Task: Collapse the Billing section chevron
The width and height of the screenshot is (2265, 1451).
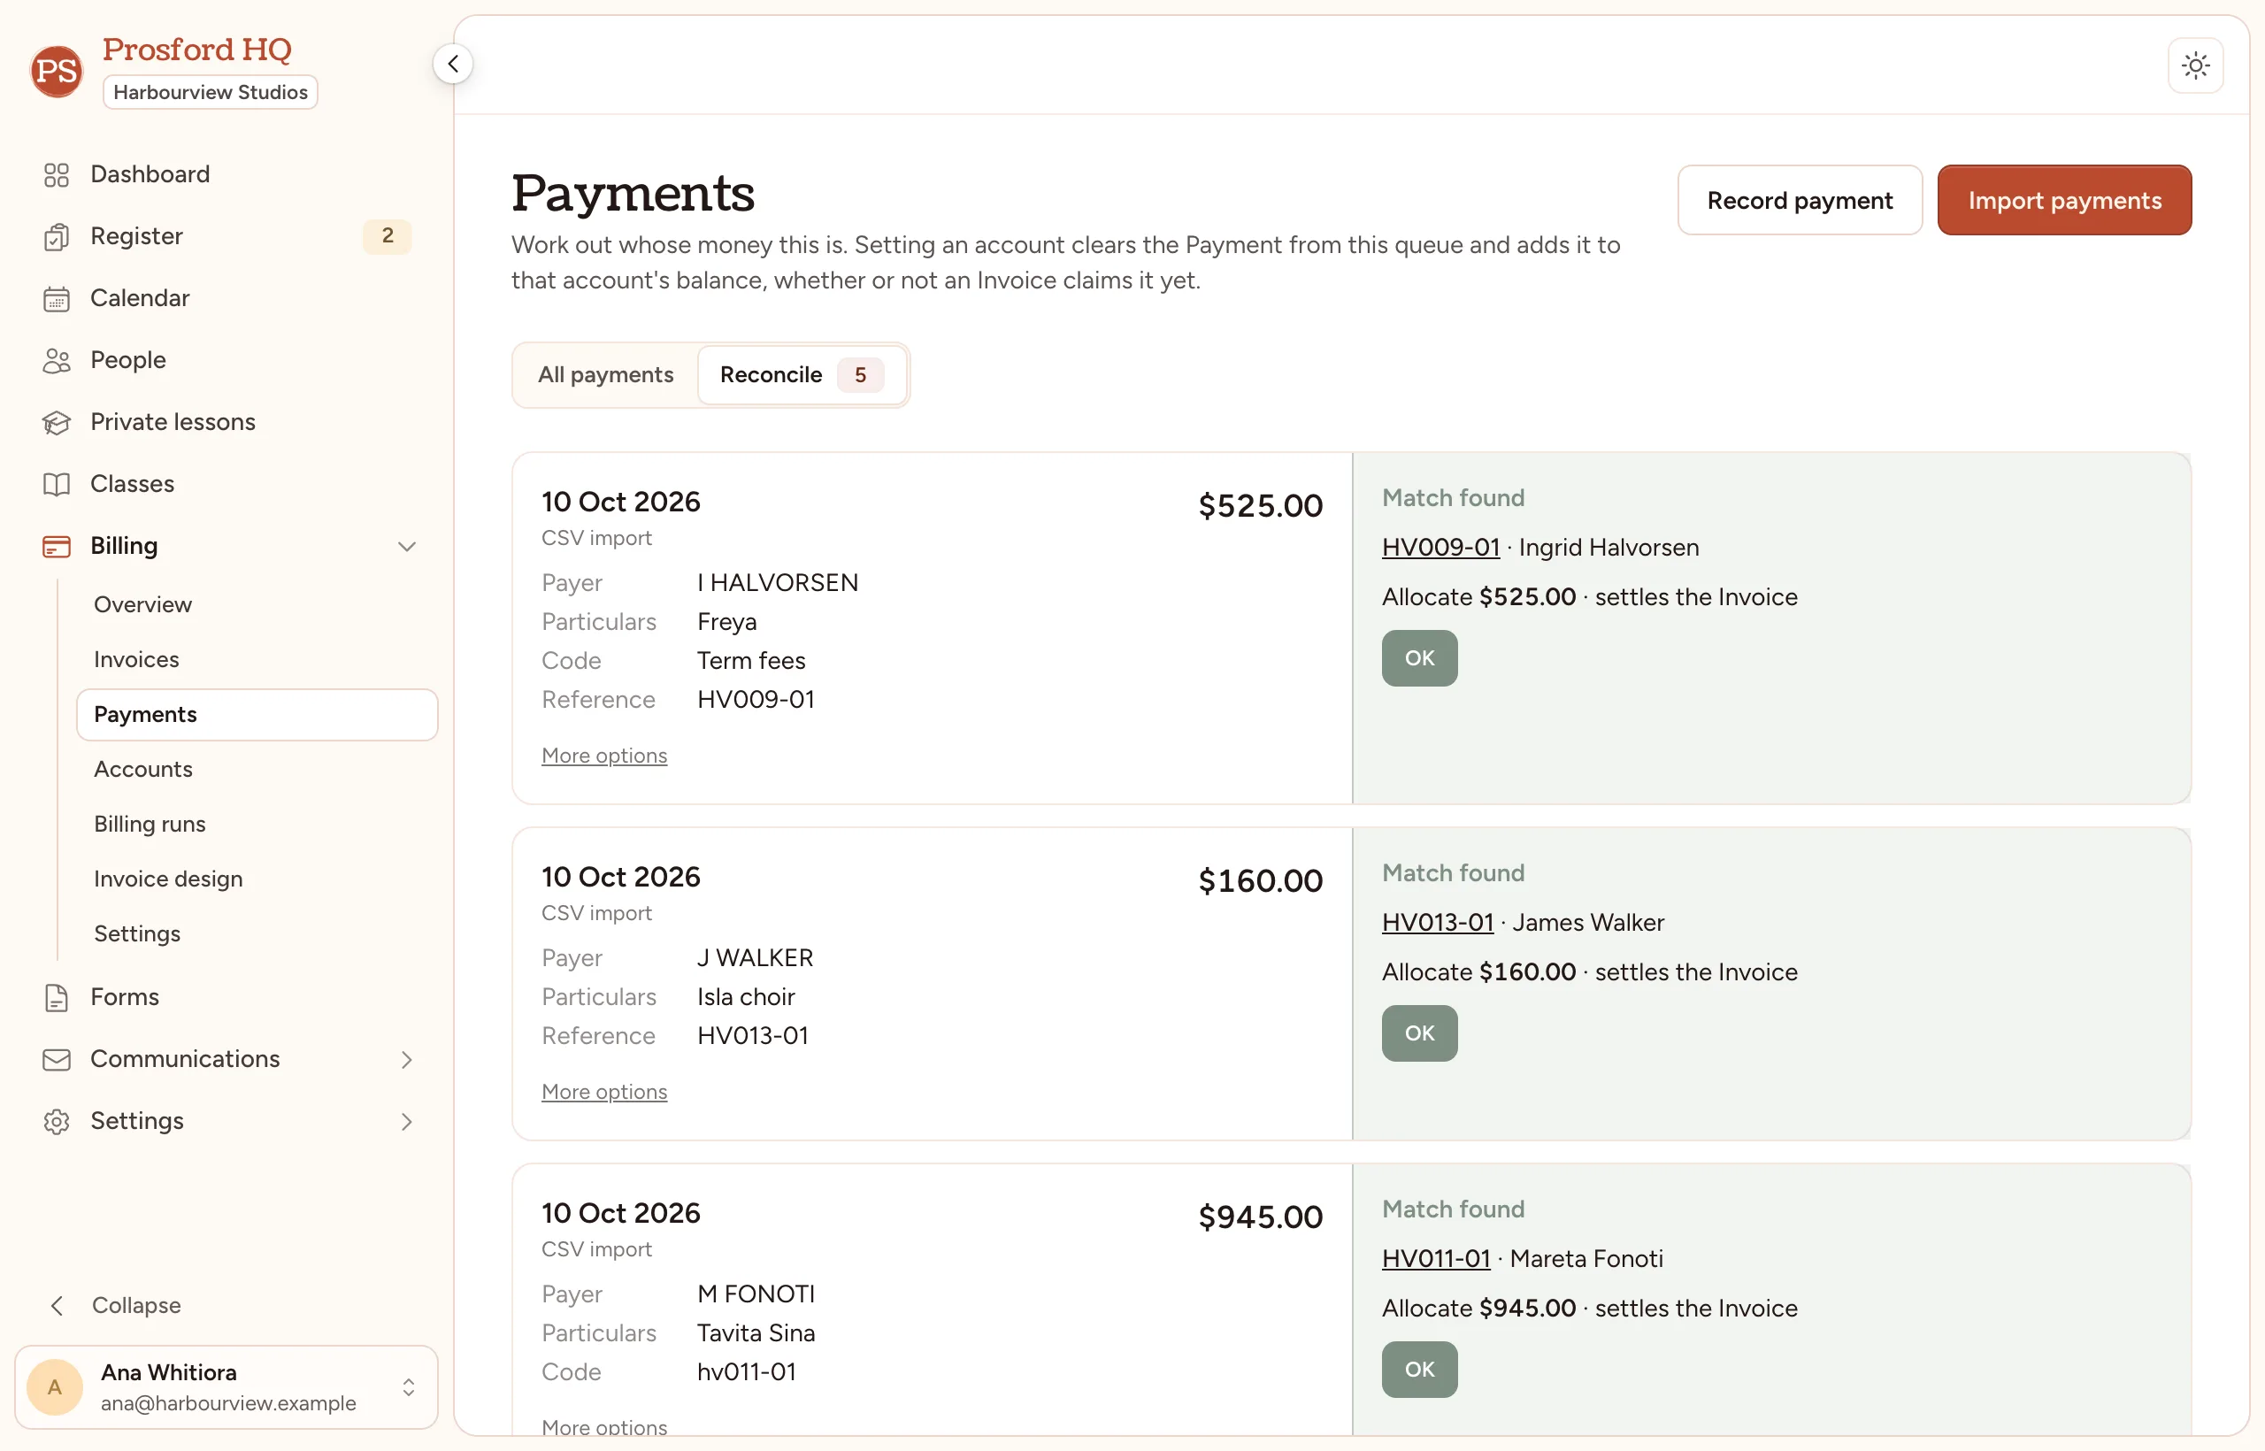Action: pos(407,547)
